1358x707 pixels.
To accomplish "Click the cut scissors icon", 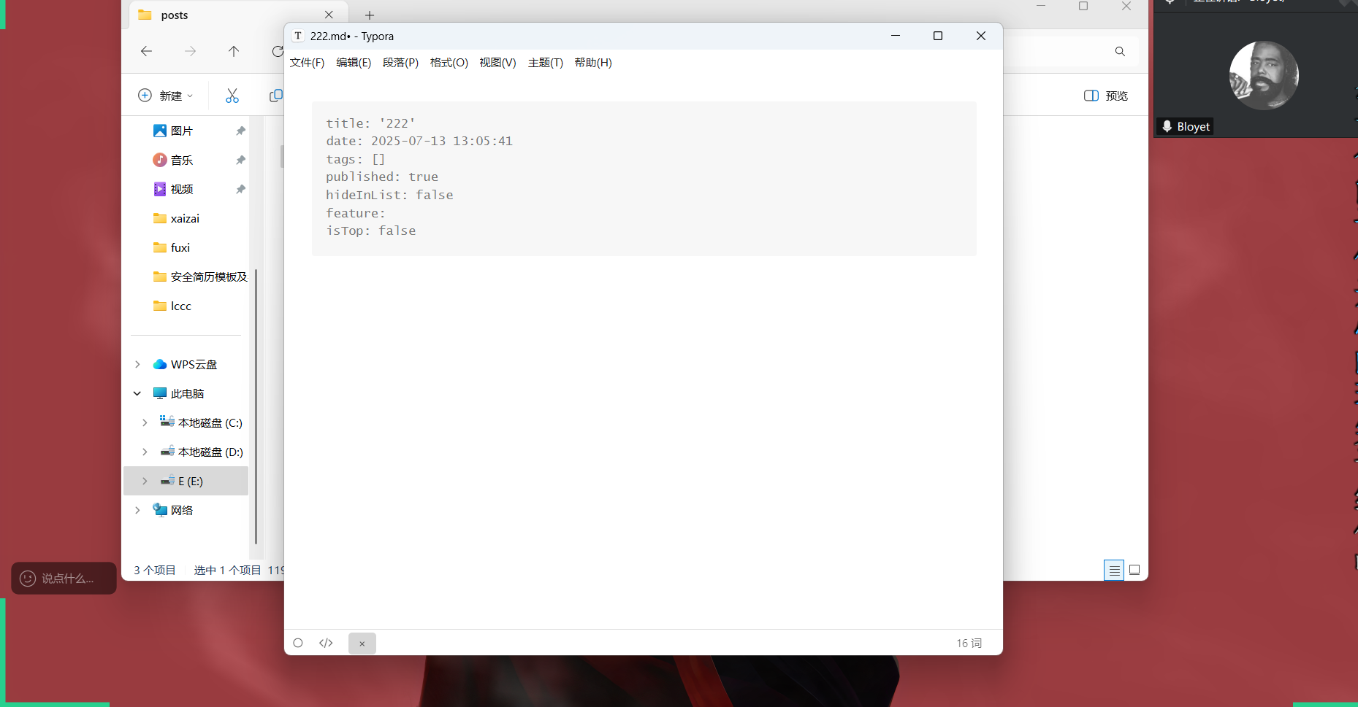I will click(x=232, y=96).
